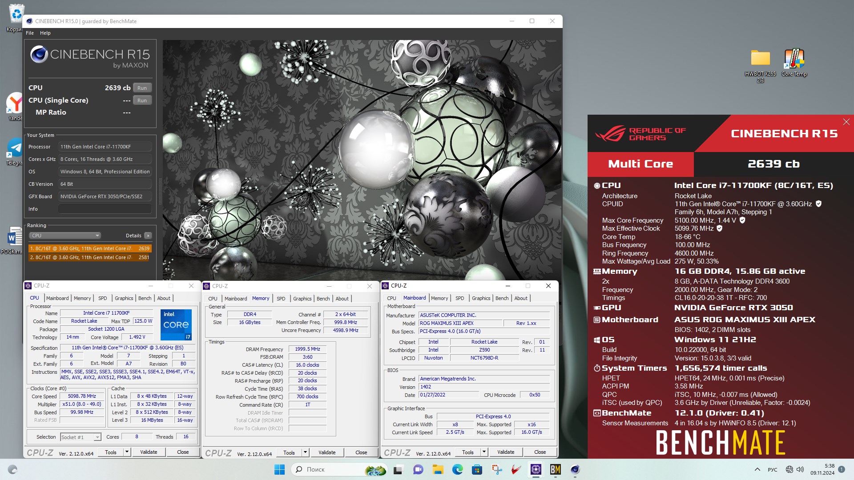
Task: Switch to CPU tab in middle CPU-Z window
Action: pos(213,299)
